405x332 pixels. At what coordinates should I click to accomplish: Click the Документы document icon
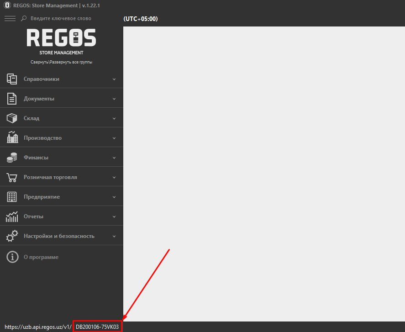[11, 99]
